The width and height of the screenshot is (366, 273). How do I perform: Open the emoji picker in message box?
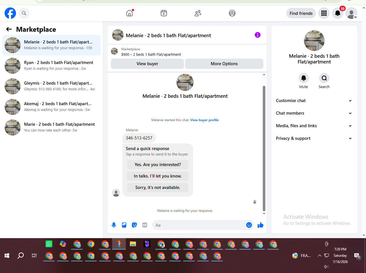tap(249, 225)
